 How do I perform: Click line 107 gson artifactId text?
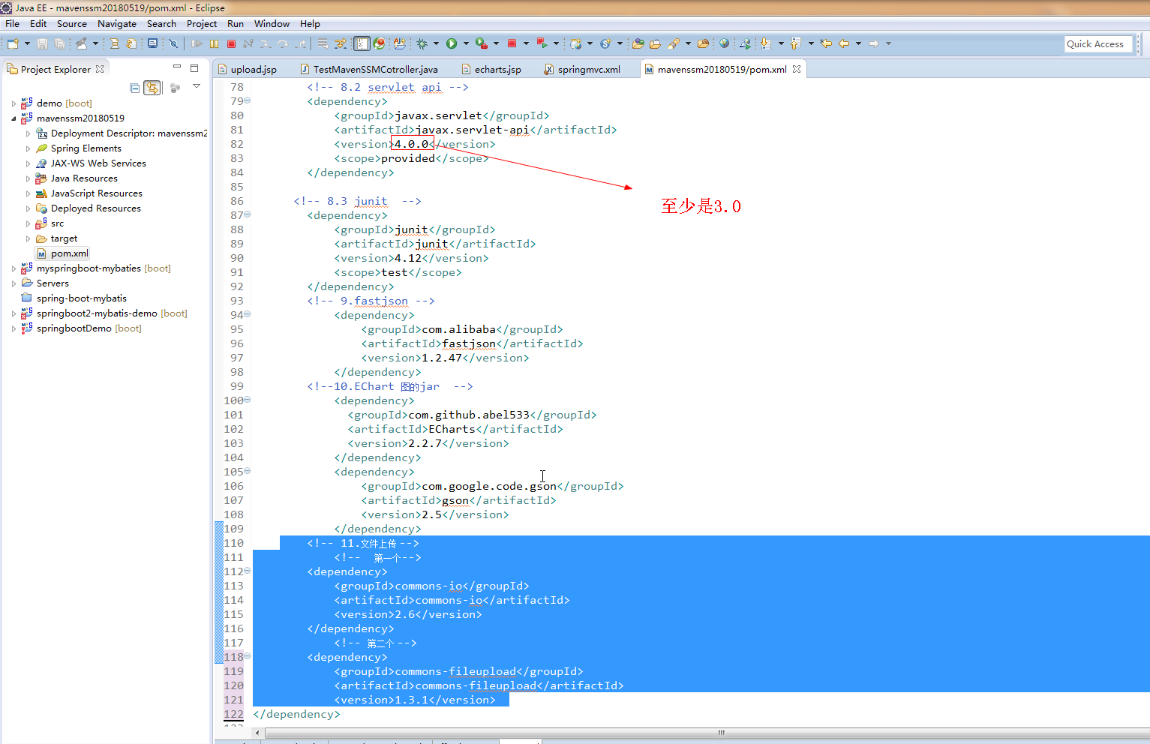point(455,500)
